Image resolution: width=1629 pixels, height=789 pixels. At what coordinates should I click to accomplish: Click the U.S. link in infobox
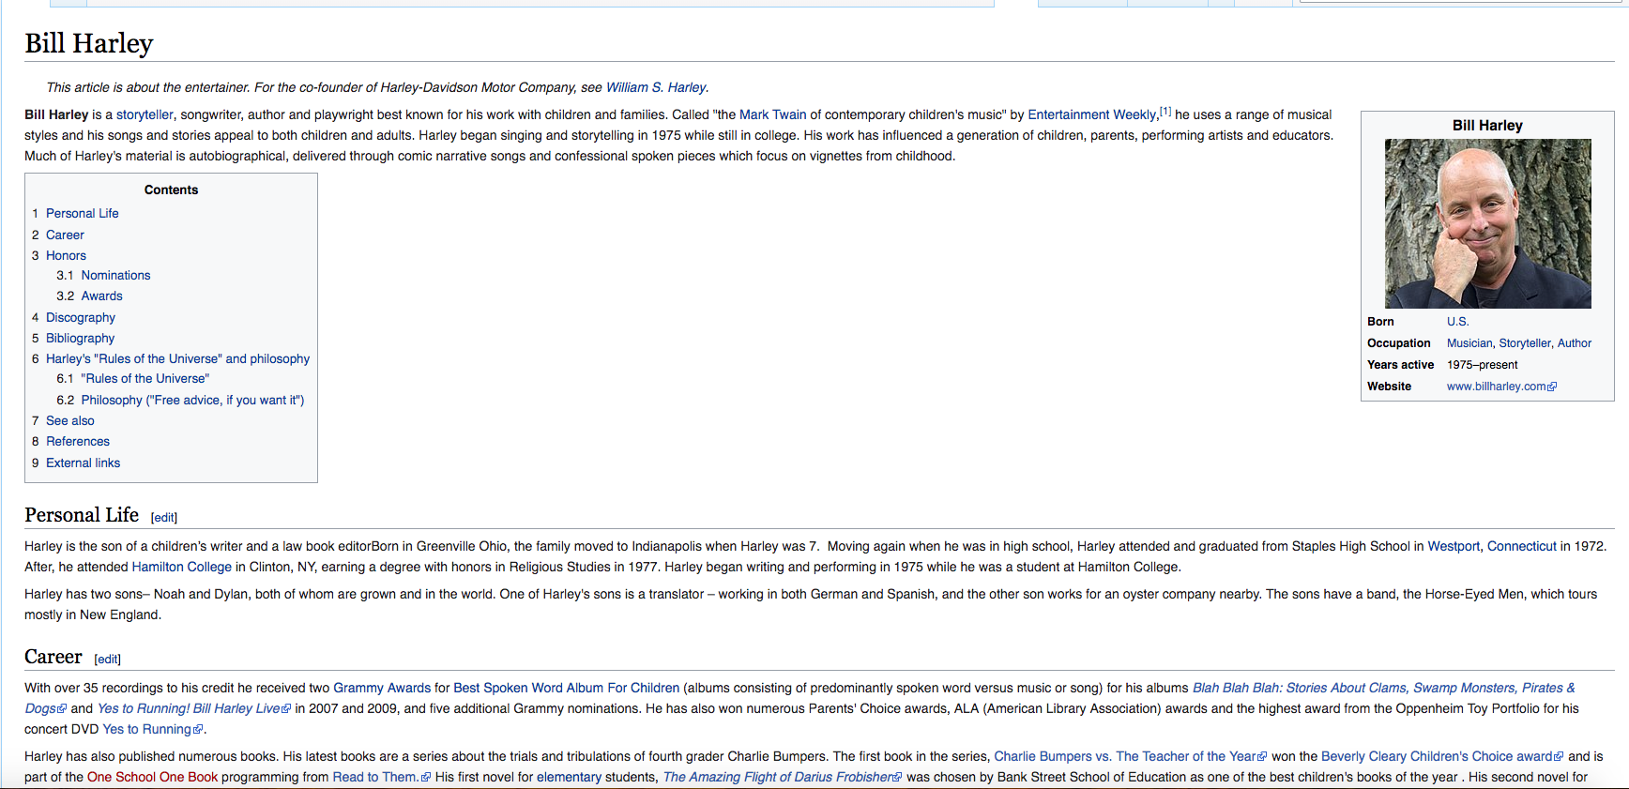(1457, 321)
